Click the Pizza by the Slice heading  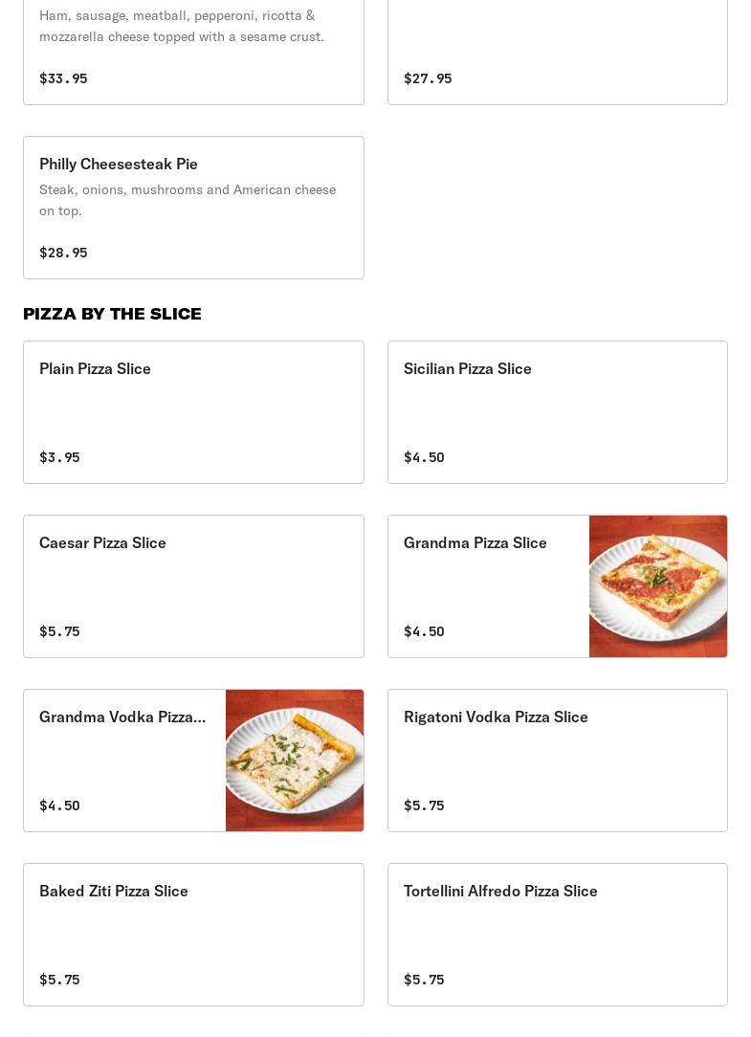coord(112,314)
